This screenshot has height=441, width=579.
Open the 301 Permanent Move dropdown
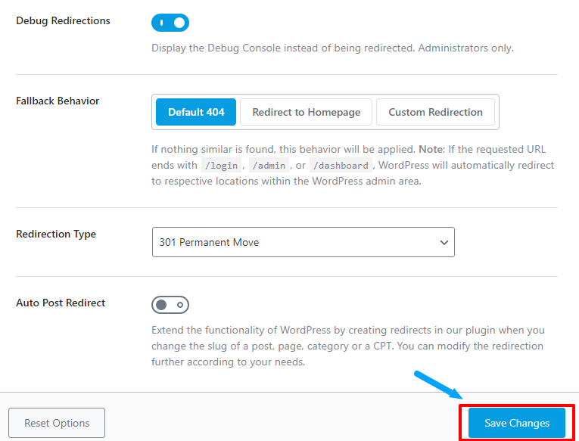point(303,242)
